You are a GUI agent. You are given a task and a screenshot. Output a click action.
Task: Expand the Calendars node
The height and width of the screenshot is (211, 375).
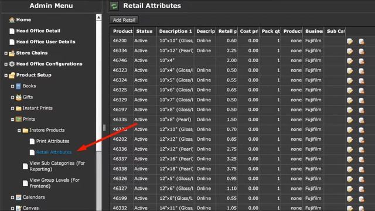(x=12, y=198)
